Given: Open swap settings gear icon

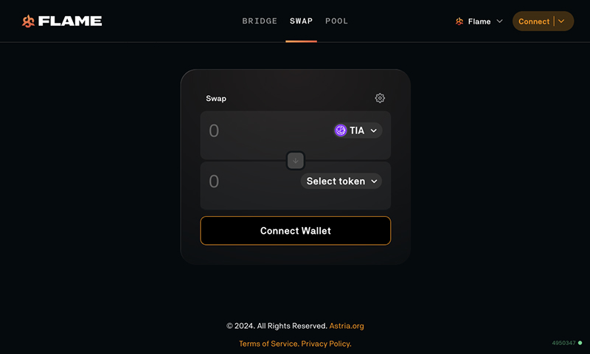Looking at the screenshot, I should tap(380, 98).
